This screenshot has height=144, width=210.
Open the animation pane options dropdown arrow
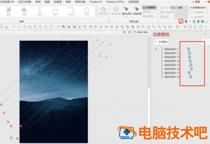point(205,34)
